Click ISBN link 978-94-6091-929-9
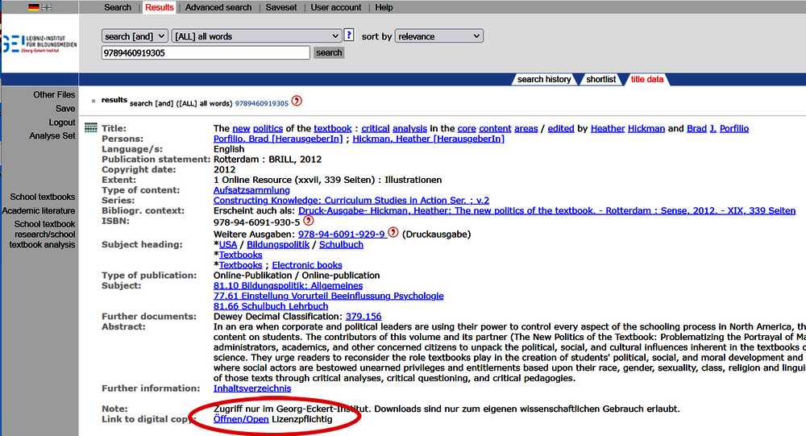Screen dimensions: 806x436 (341, 235)
